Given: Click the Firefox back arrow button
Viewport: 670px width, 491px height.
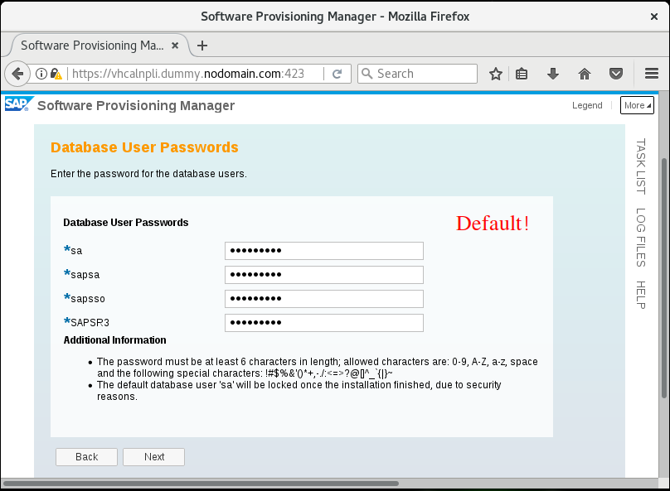Looking at the screenshot, I should (x=17, y=74).
